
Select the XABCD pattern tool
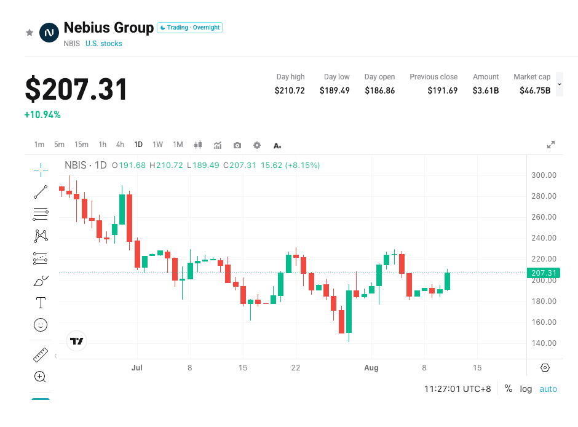pyautogui.click(x=41, y=236)
